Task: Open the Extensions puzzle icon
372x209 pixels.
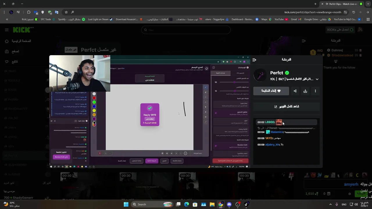Action: click(x=28, y=12)
